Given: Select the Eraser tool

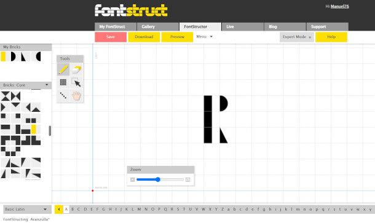Looking at the screenshot, I should (x=76, y=69).
